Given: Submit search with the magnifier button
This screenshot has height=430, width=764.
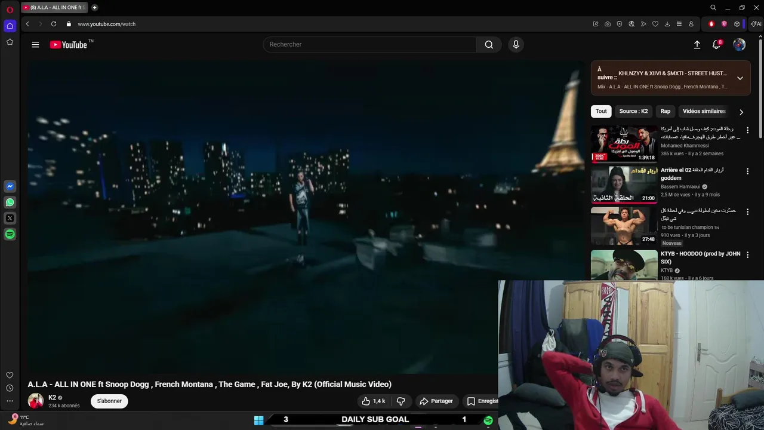Looking at the screenshot, I should [489, 45].
